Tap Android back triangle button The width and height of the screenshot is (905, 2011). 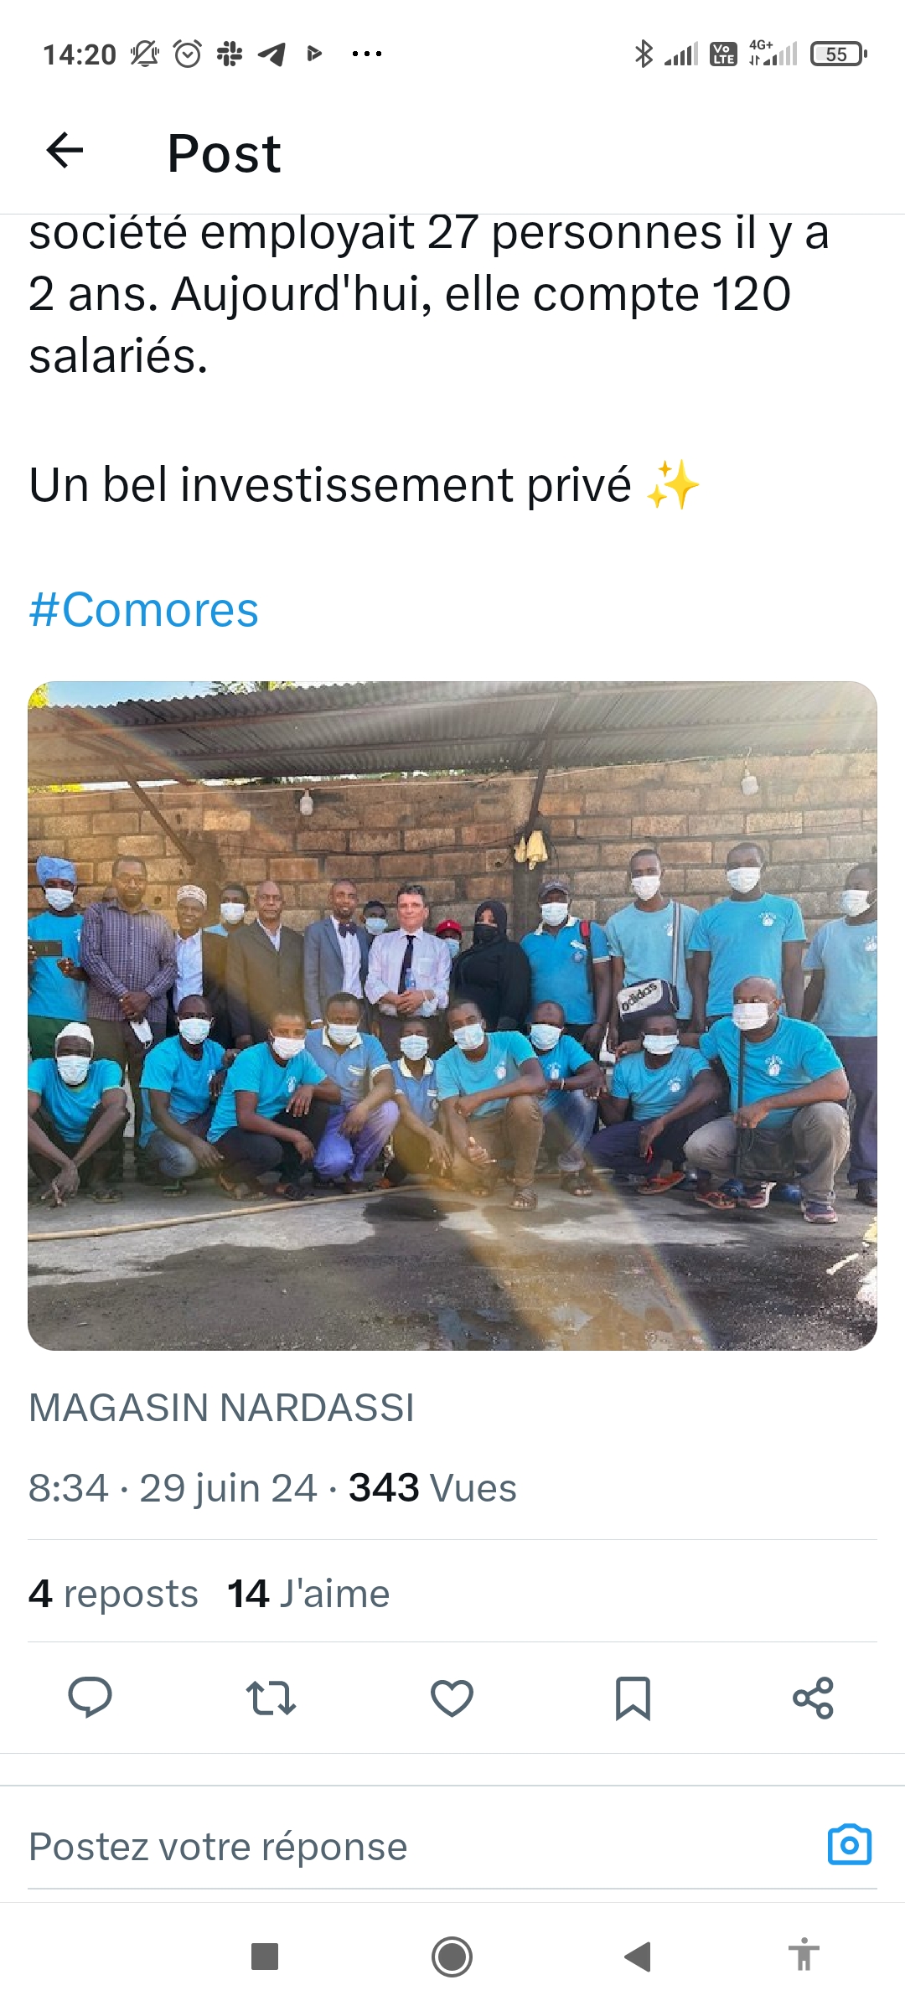pyautogui.click(x=638, y=1957)
